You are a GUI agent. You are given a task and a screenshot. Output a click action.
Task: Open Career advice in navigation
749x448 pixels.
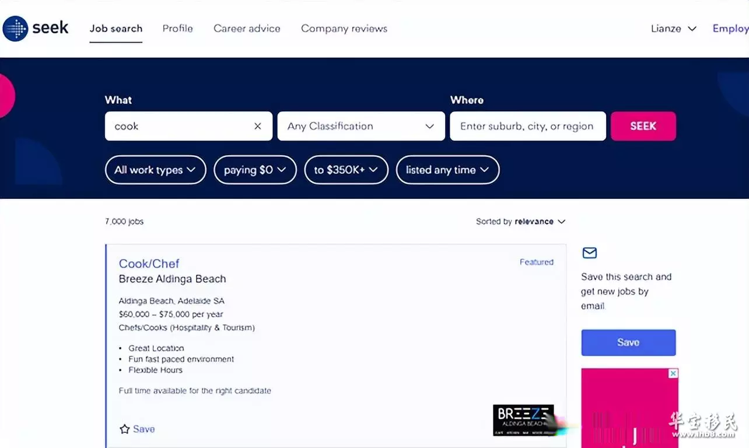(x=247, y=29)
